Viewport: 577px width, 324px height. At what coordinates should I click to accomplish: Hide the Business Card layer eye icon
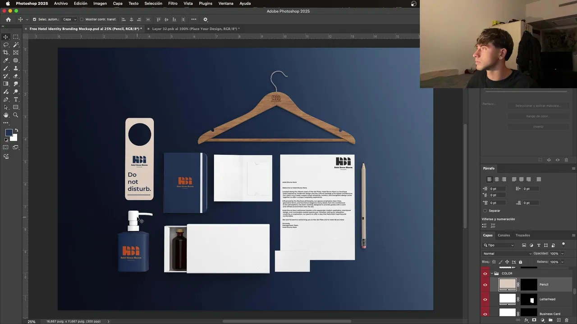[x=485, y=314]
